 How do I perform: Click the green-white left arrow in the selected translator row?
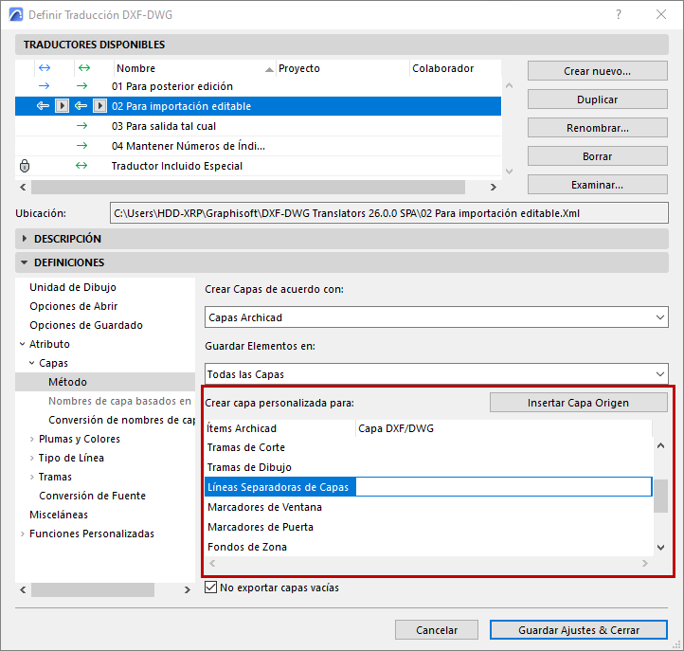[81, 105]
